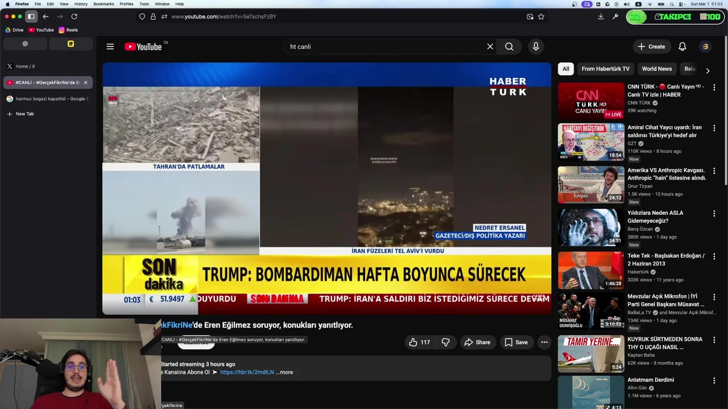Click the URL address bar
728x409 pixels.
pyautogui.click(x=341, y=16)
